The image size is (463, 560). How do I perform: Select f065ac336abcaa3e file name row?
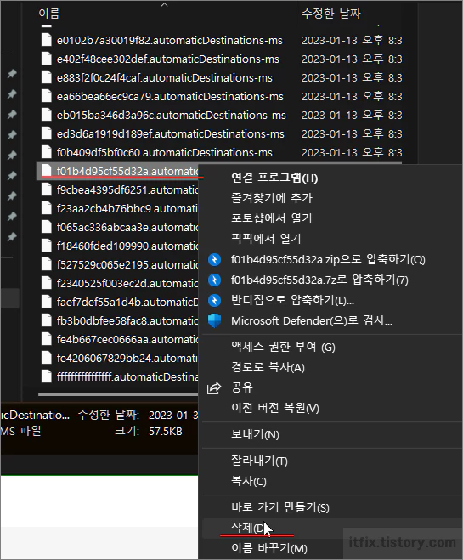tap(127, 227)
